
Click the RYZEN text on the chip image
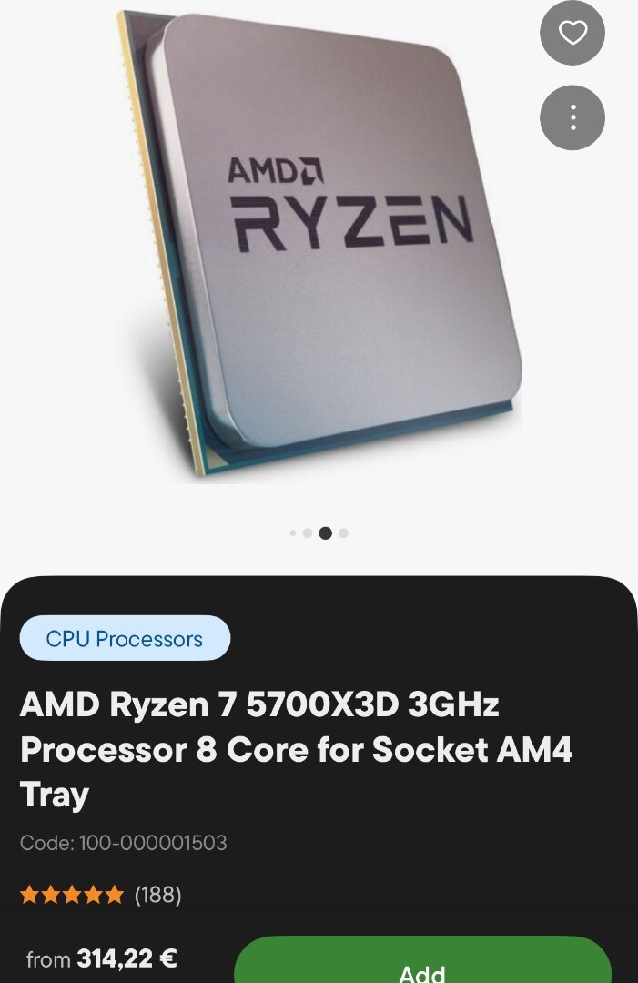click(x=352, y=223)
